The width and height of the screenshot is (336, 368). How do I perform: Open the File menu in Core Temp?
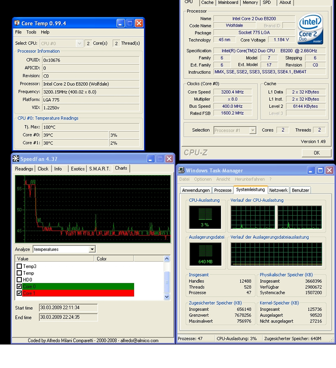(18, 32)
